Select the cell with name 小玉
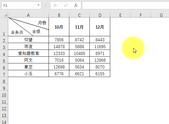Viewport: 169px width, 124px height. coord(28,74)
